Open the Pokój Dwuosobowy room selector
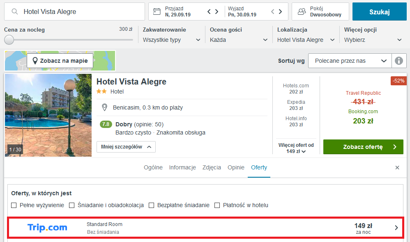This screenshot has height=242, width=410. (320, 11)
